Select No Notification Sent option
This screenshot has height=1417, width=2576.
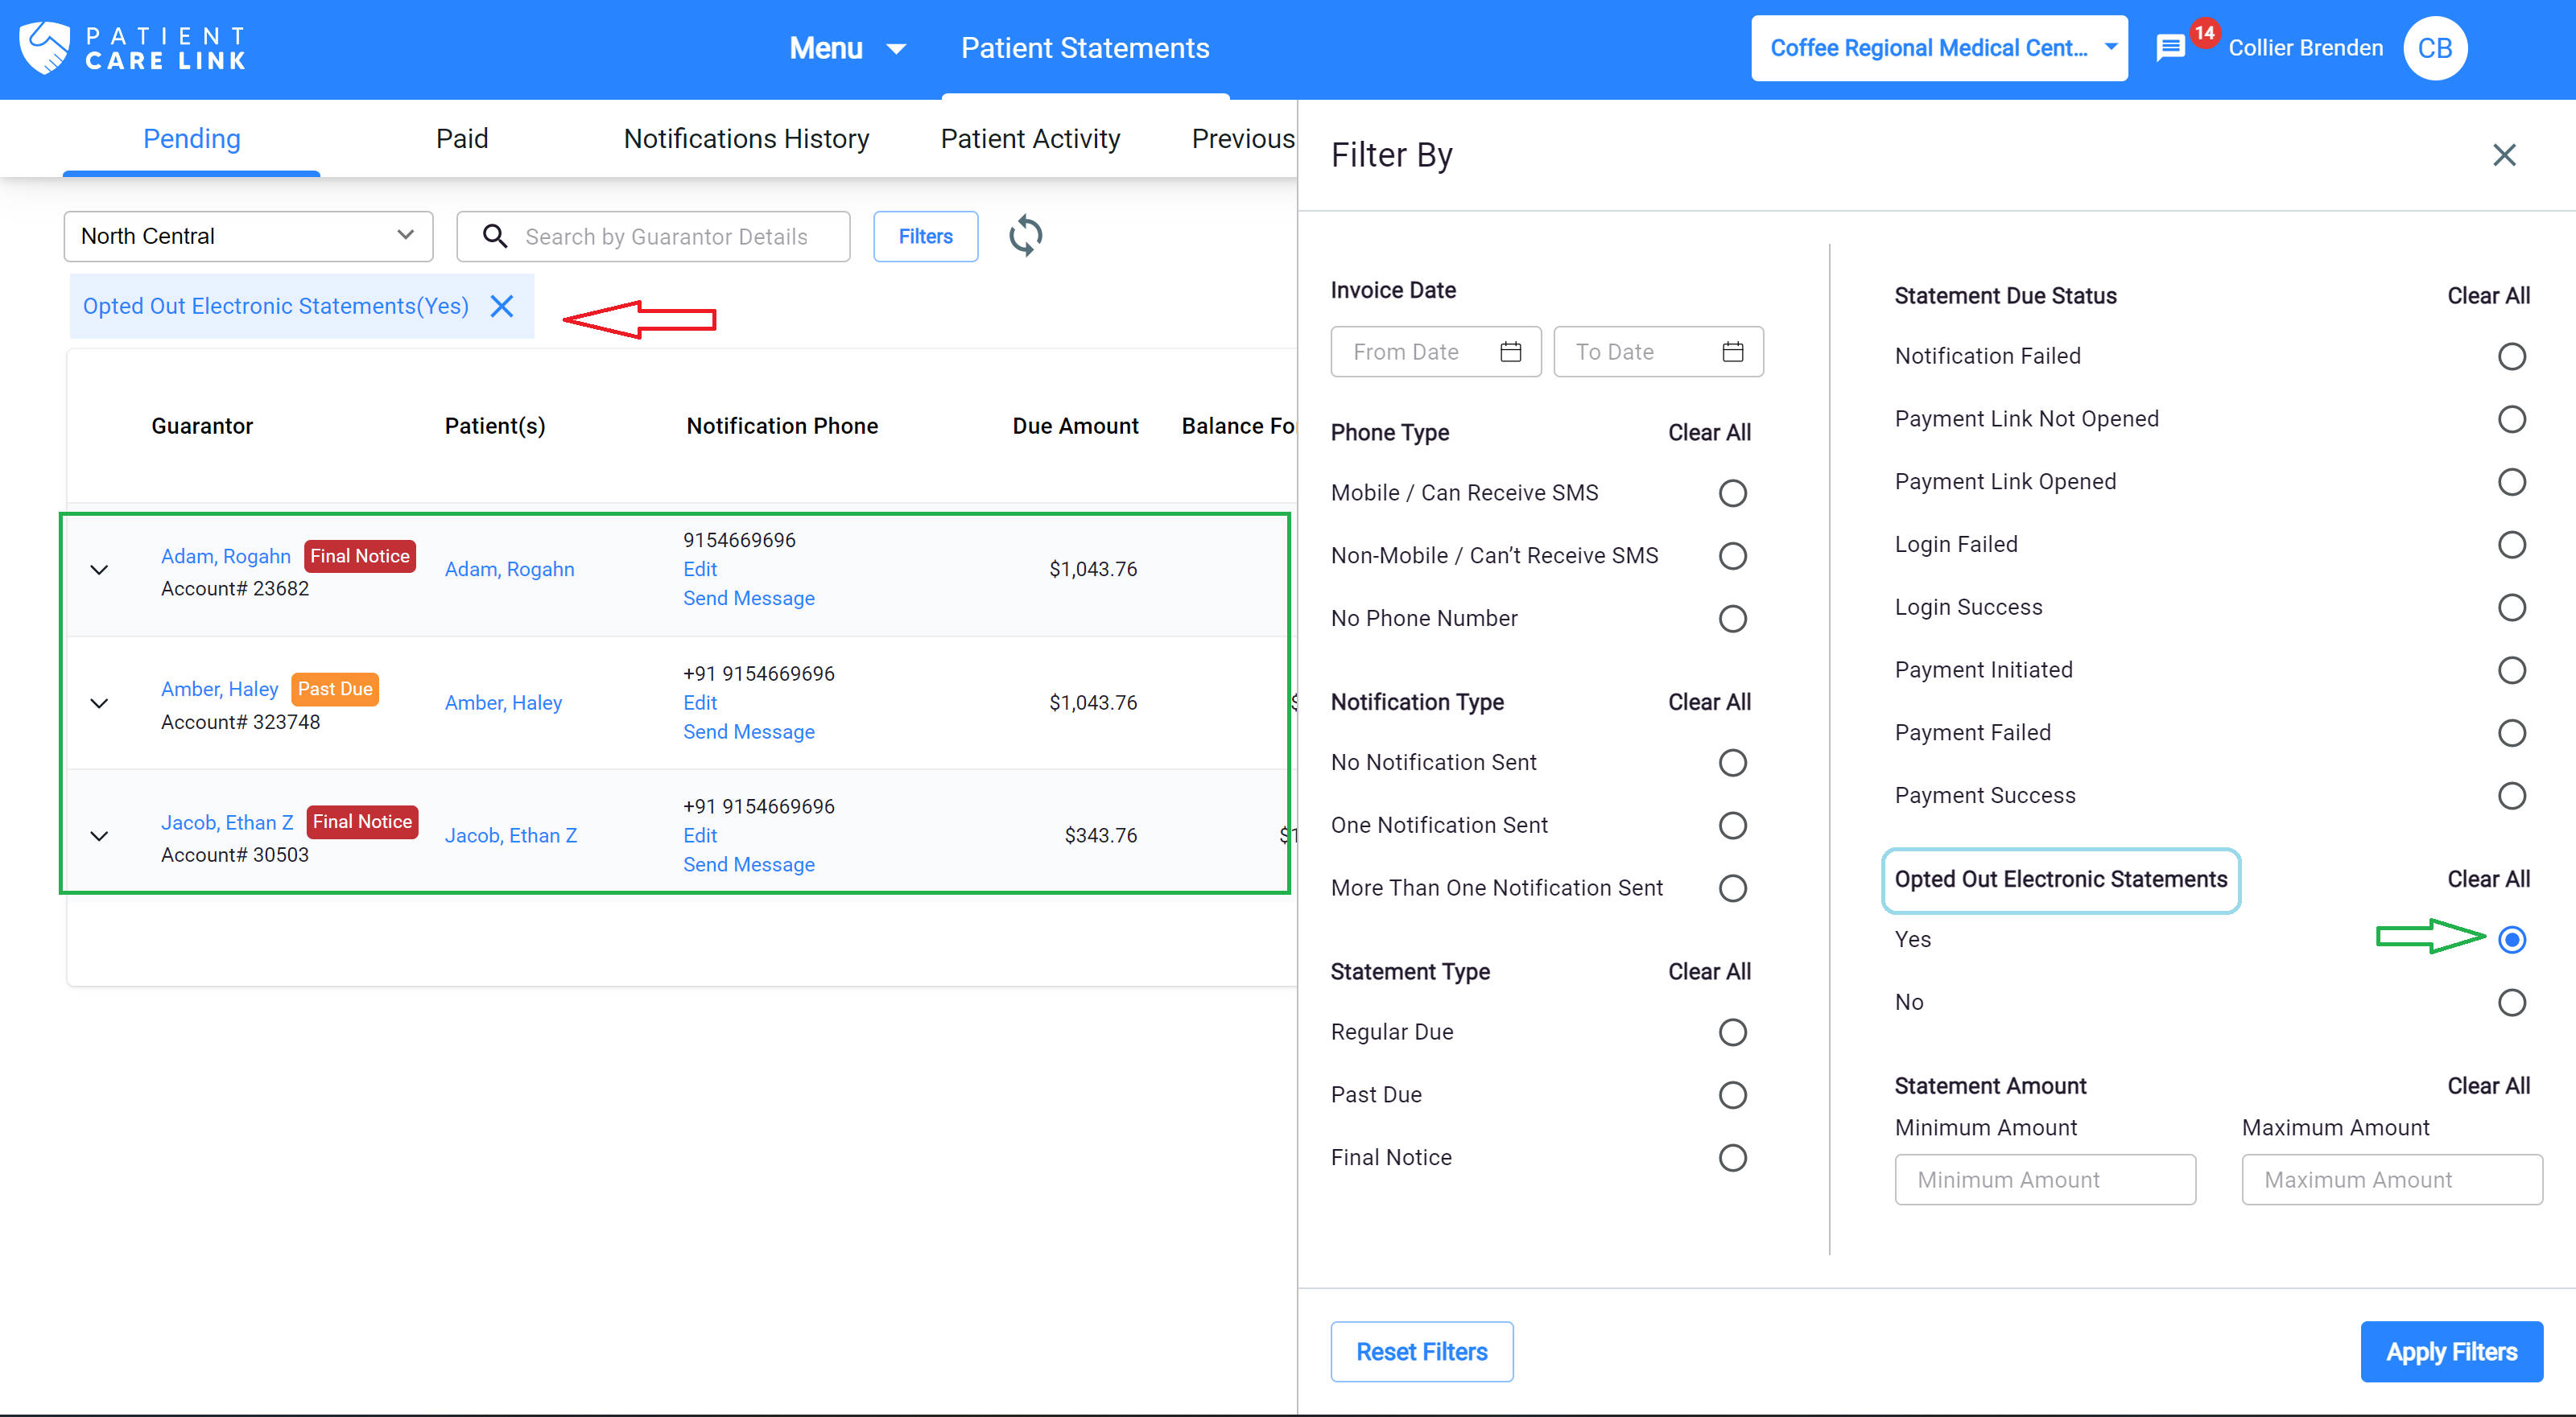coord(1732,763)
